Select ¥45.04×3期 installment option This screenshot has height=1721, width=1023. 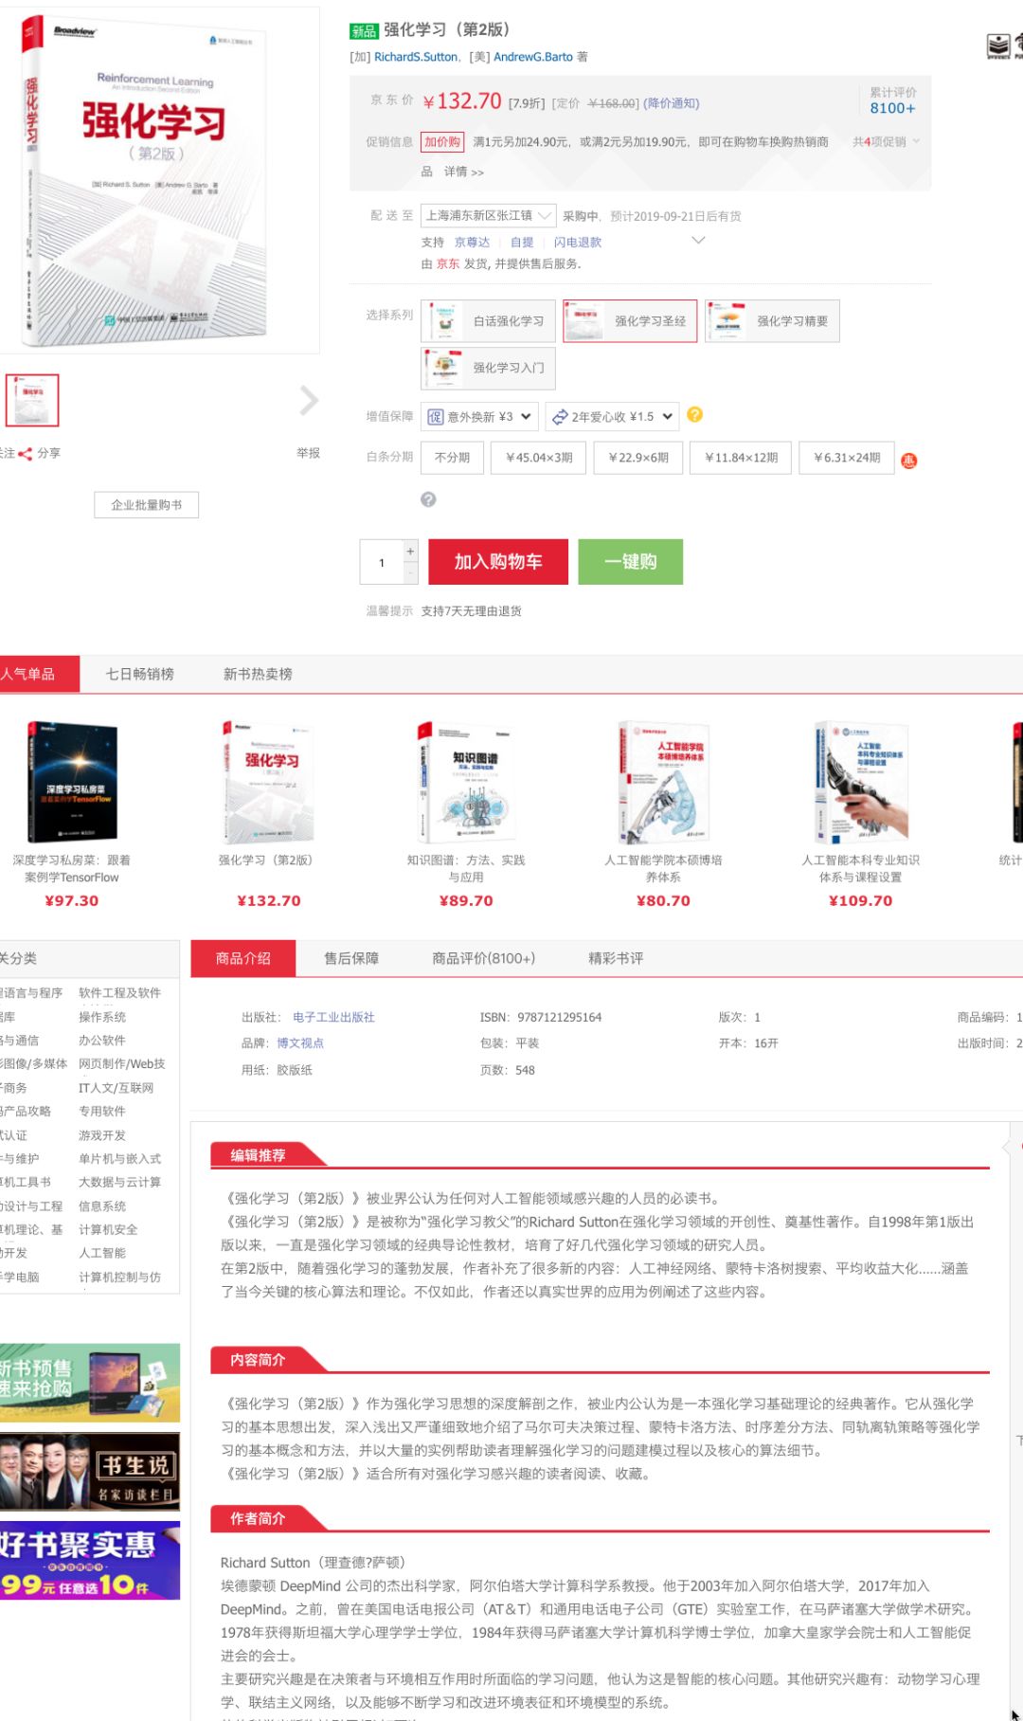(540, 458)
